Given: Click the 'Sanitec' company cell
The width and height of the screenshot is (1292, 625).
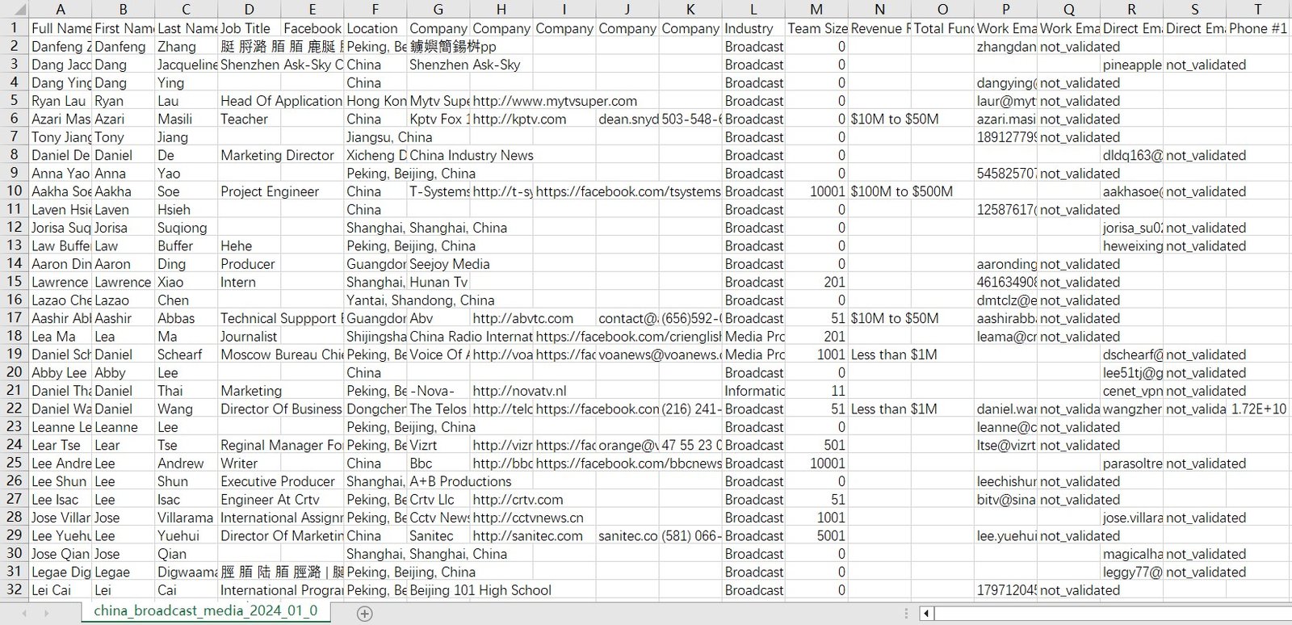Looking at the screenshot, I should (438, 535).
